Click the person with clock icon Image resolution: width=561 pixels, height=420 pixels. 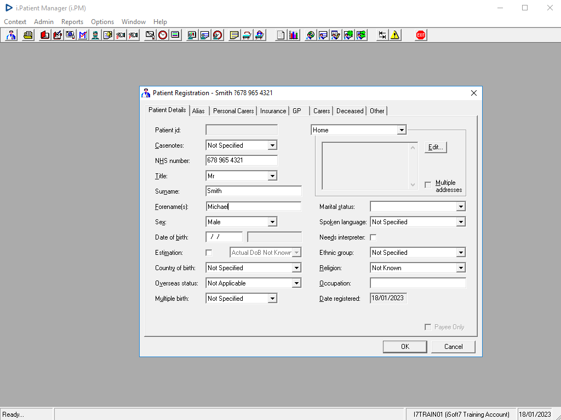pos(217,35)
